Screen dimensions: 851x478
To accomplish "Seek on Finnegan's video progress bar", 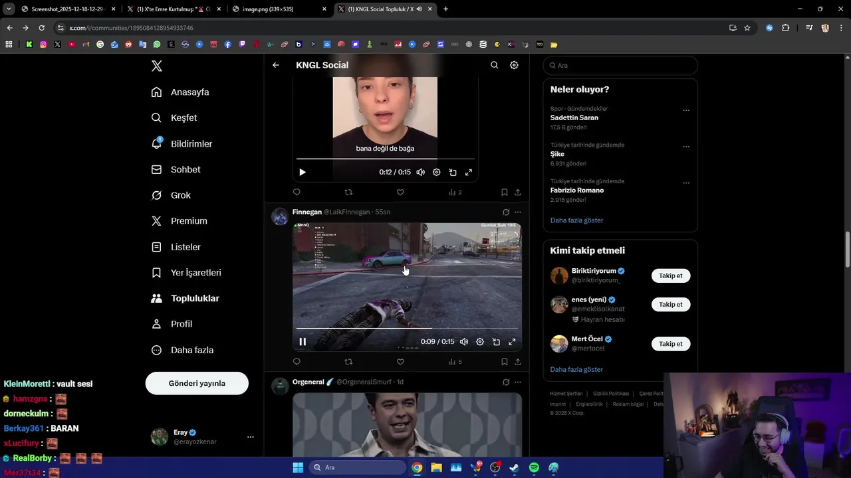I will pyautogui.click(x=407, y=328).
